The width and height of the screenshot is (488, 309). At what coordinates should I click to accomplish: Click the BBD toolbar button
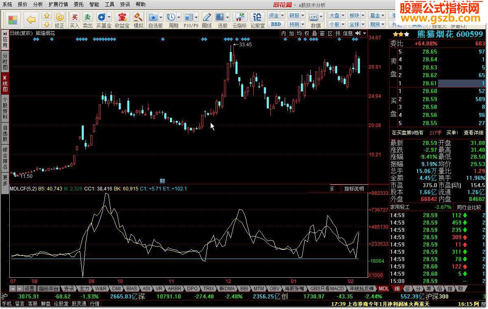(276, 24)
